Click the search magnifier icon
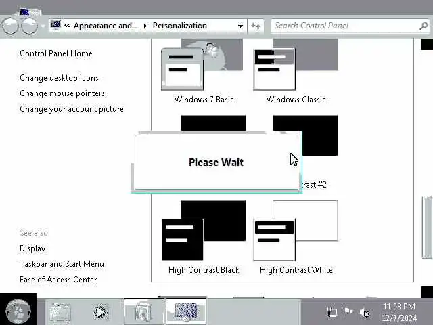 click(424, 26)
